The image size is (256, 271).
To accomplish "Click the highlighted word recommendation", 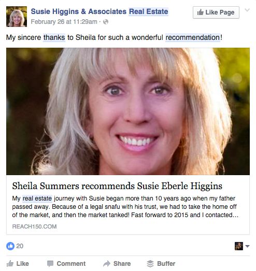I will (x=193, y=37).
